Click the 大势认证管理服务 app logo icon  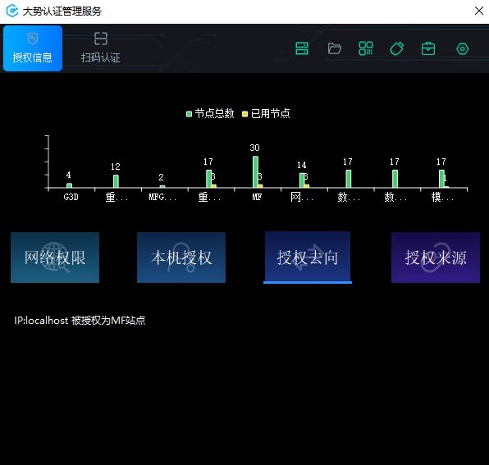12,11
